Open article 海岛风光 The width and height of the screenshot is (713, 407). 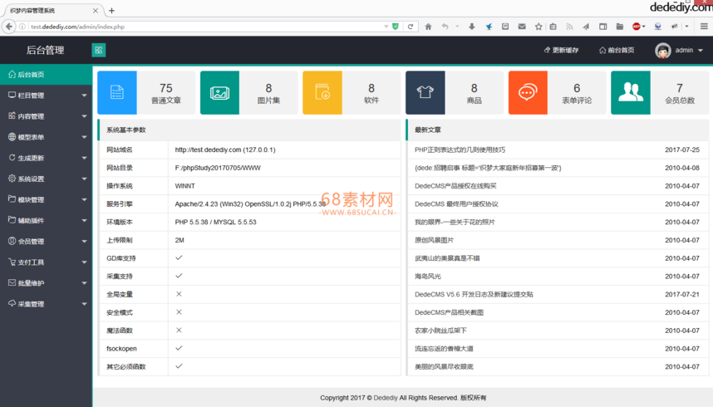(428, 276)
